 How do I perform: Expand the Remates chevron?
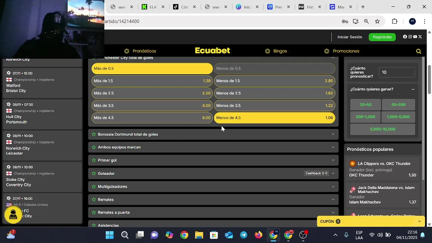333,199
